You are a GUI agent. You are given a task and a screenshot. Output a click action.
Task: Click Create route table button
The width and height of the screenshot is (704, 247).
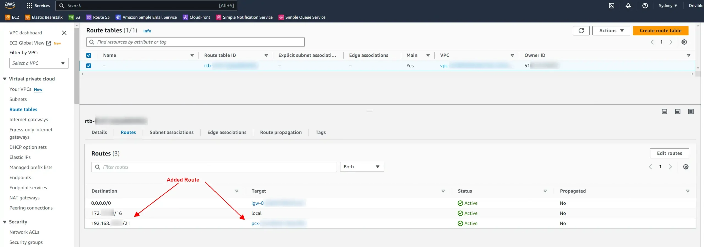[661, 31]
